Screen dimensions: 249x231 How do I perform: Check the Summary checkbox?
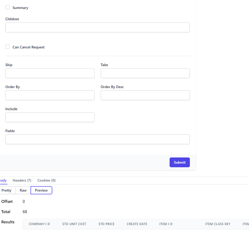coord(7,7)
